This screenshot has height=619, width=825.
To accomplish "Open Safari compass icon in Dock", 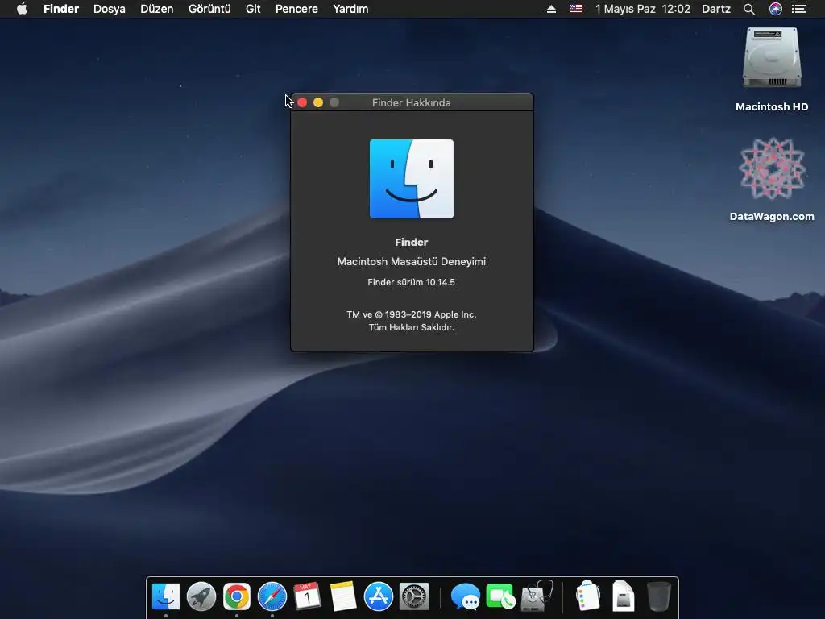I will [272, 596].
